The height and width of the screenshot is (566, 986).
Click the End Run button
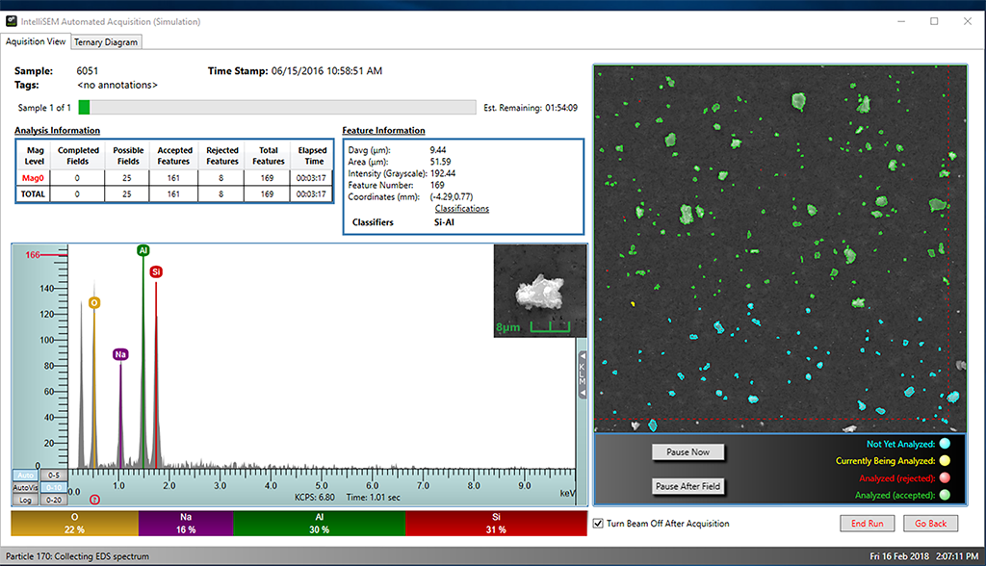click(867, 524)
